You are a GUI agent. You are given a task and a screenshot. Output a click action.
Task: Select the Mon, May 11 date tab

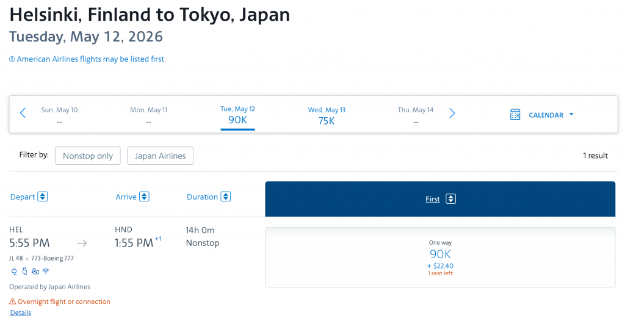coord(148,115)
